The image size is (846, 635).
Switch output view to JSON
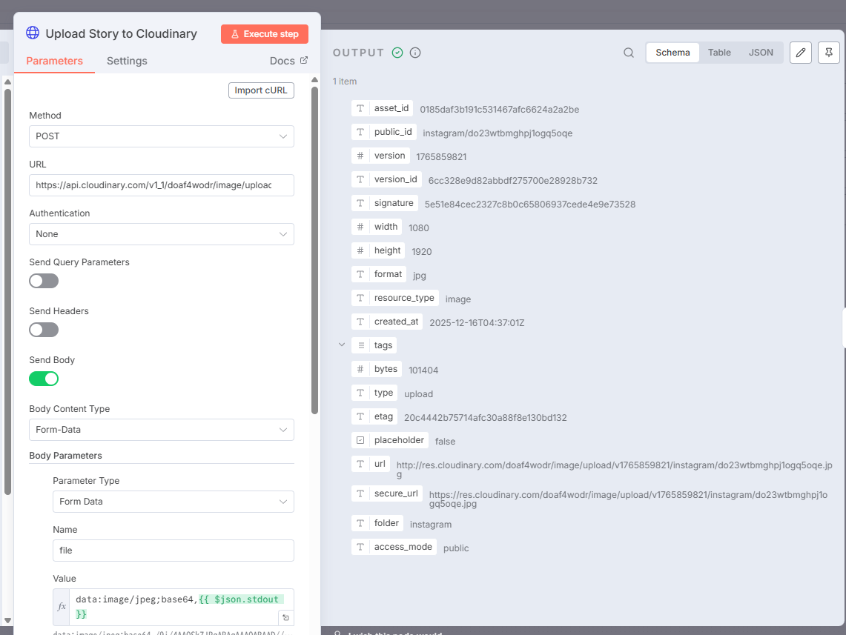tap(761, 53)
